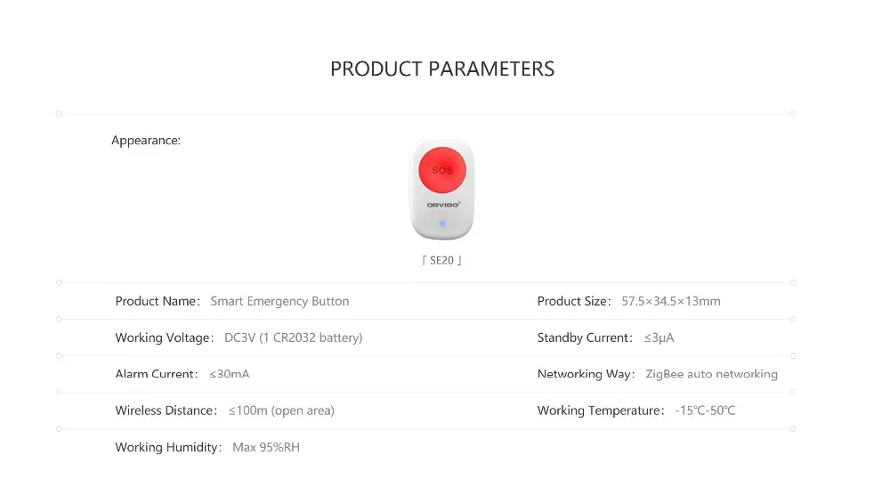Click the SE20 model caption

tap(442, 262)
